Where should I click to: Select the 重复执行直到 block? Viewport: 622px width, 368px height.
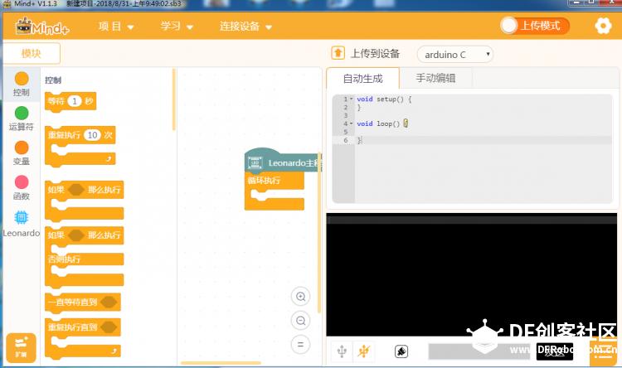[82, 339]
